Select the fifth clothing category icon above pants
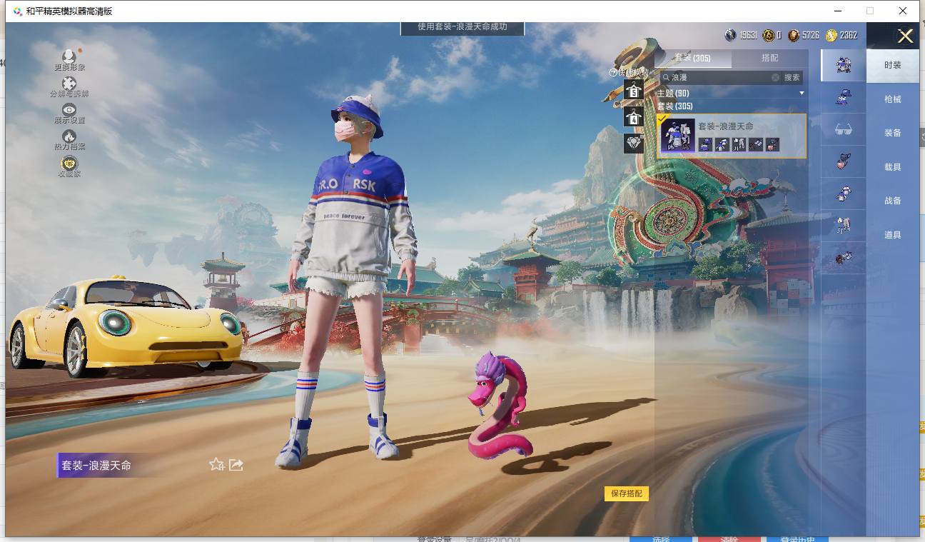This screenshot has height=542, width=925. [844, 194]
